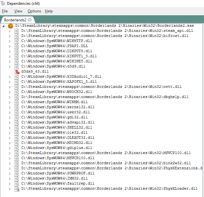Expand the nvtt.dll node
Image resolution: width=204 pixels, height=197 pixels.
point(10,87)
